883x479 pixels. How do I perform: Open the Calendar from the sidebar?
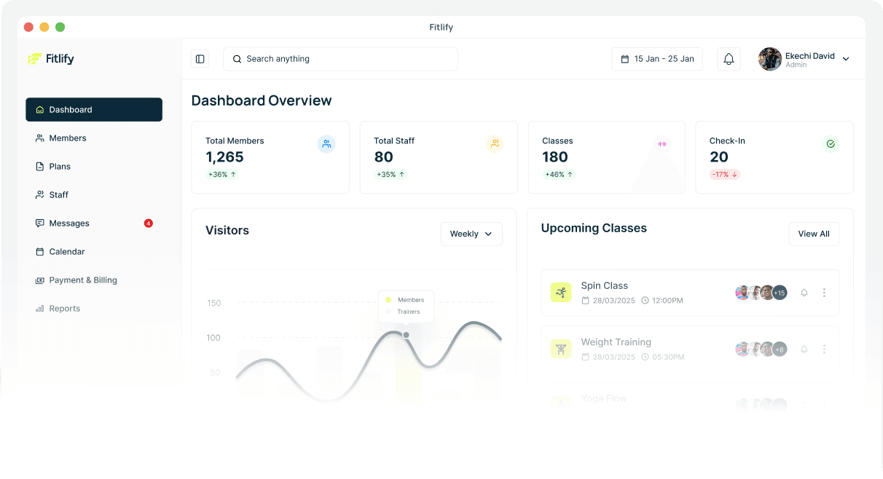(66, 251)
